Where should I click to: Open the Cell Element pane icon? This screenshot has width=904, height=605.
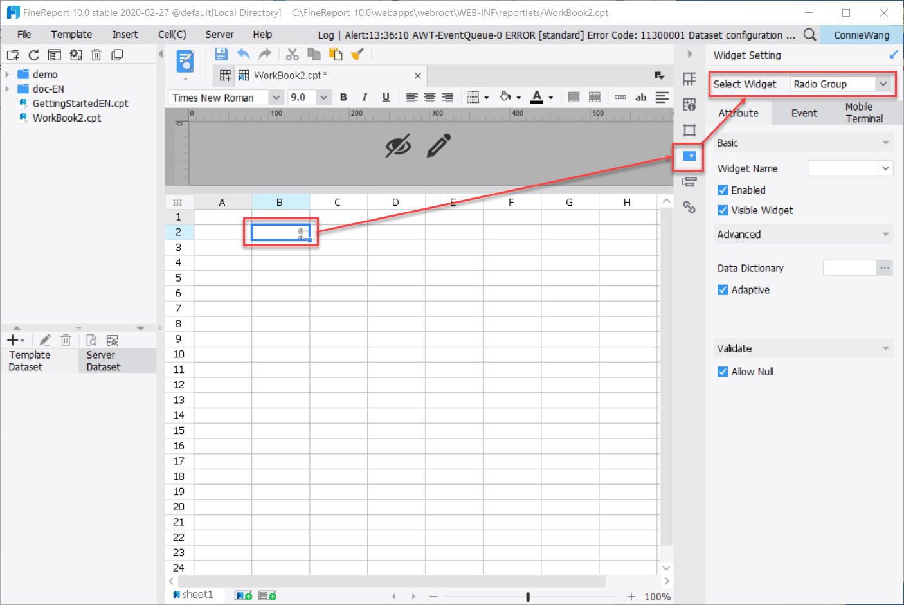689,78
